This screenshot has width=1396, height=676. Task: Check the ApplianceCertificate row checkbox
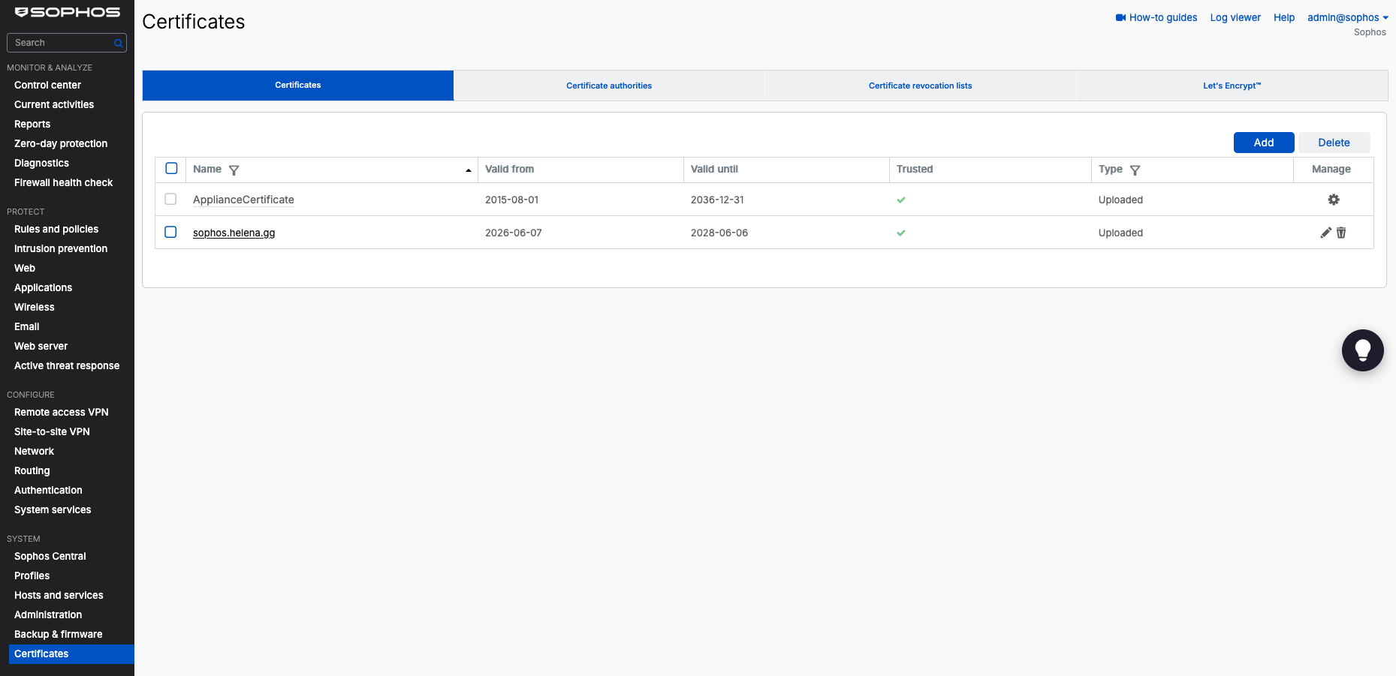pyautogui.click(x=170, y=199)
